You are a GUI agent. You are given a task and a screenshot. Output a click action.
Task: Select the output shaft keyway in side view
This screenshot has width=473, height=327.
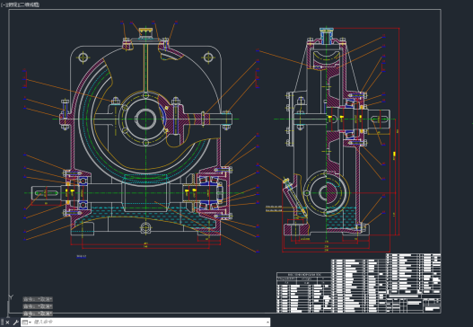point(379,119)
